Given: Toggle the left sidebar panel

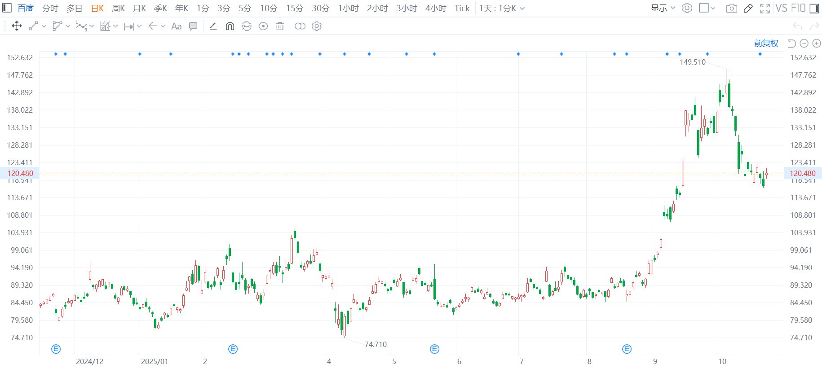Looking at the screenshot, I should 7,8.
